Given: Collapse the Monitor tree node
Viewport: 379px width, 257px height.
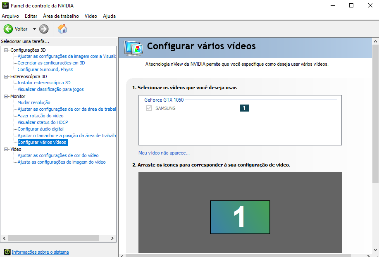Looking at the screenshot, I should pos(6,96).
